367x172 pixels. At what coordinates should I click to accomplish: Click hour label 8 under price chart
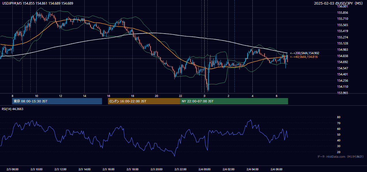[12, 96]
